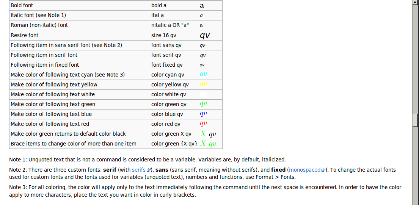
Task: Open the "serifs" hyperlink in Note 2
Action: (x=139, y=170)
